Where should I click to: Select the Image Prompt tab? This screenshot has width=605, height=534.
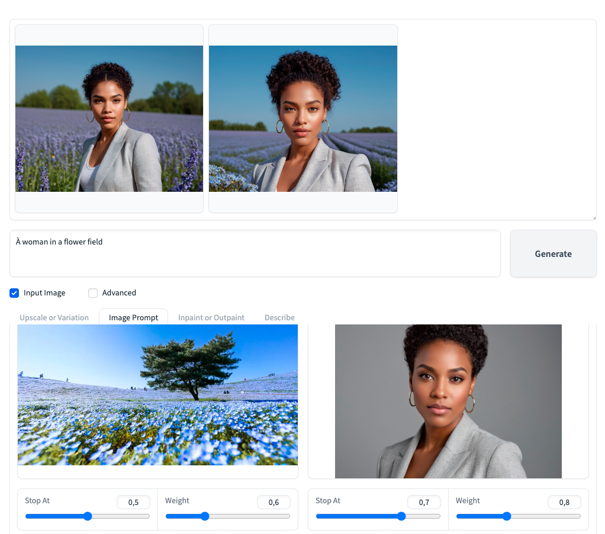(x=133, y=317)
